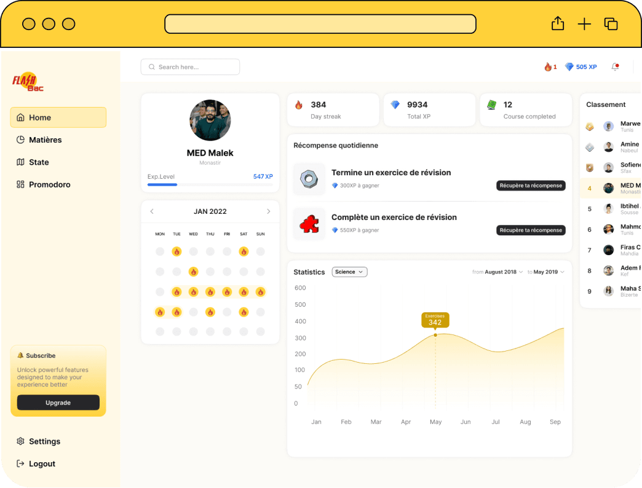
Task: Click the fire streak icon in header
Action: (x=547, y=67)
